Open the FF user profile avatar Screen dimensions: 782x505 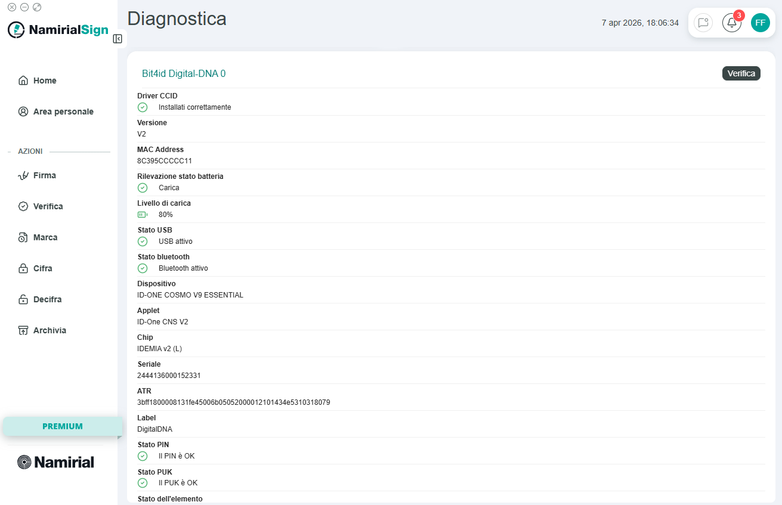(x=761, y=23)
